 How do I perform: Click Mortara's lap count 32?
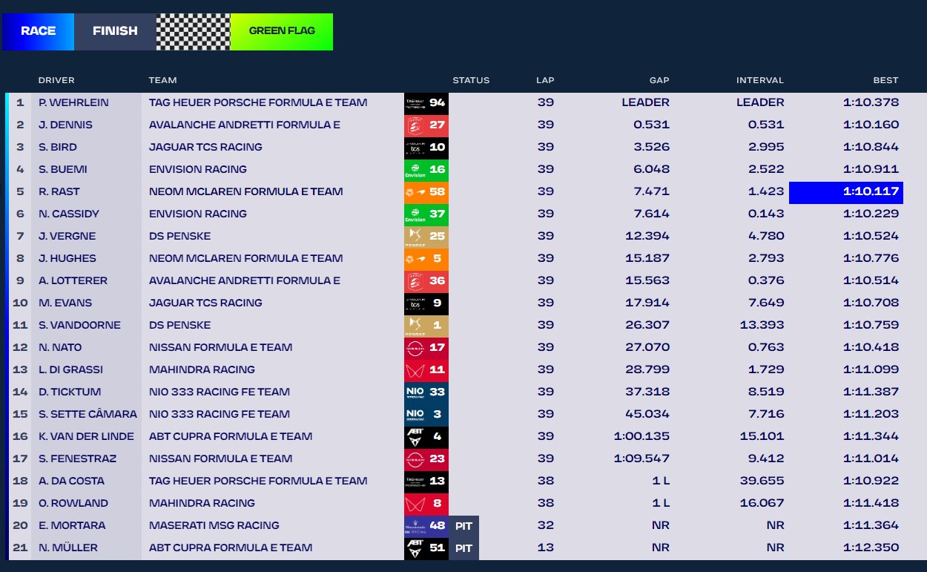click(x=546, y=525)
